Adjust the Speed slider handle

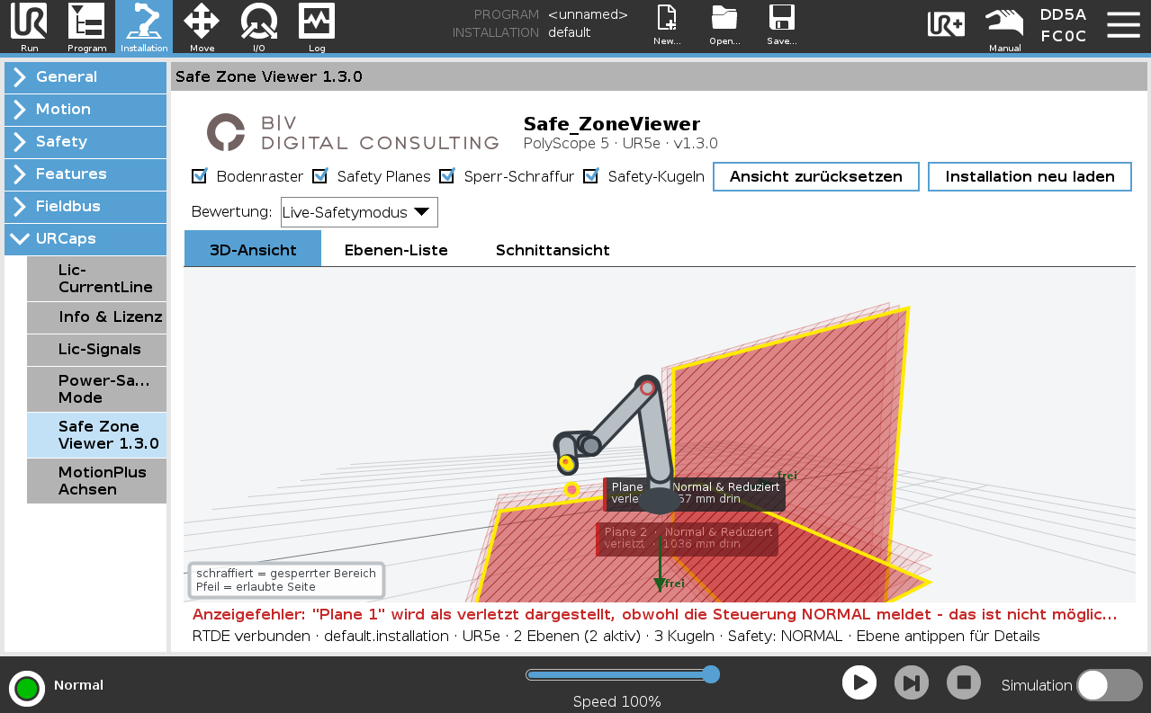point(710,674)
